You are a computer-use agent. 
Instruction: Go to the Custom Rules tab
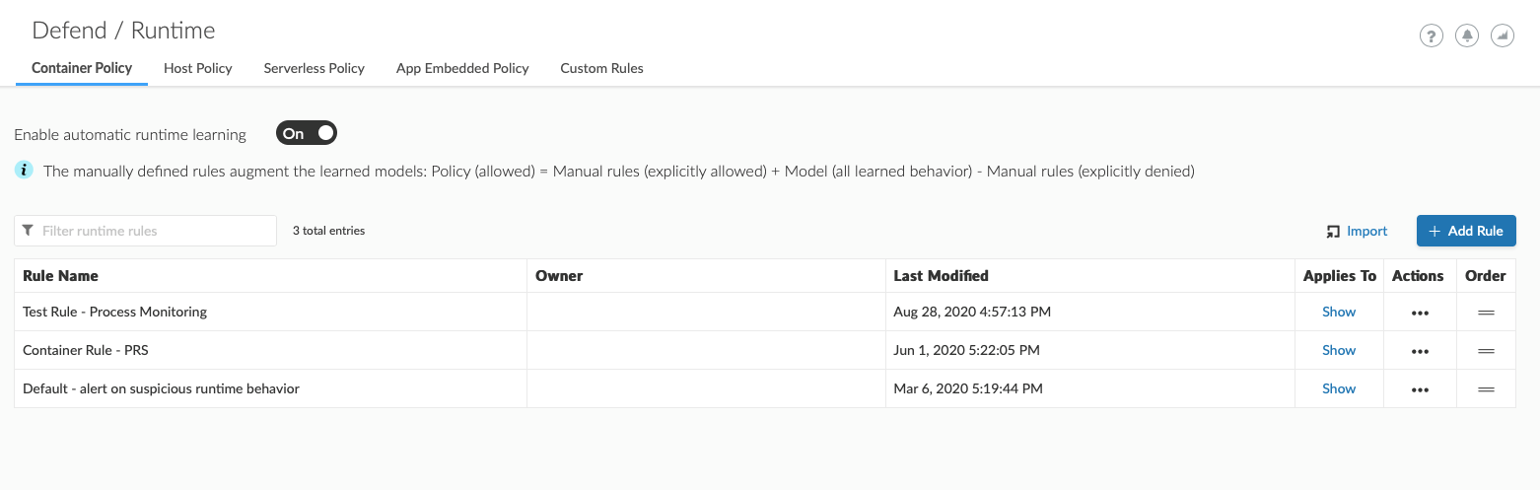(x=601, y=68)
